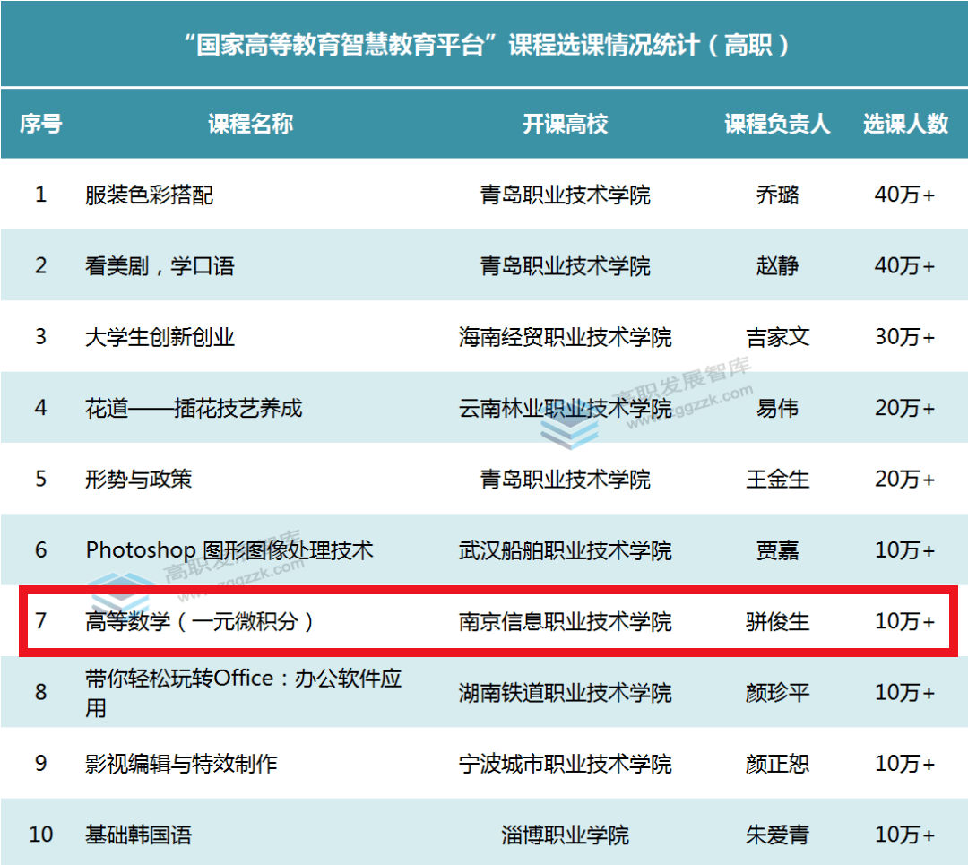Screen dimensions: 968x865
Task: Click the table title “国家高等教育智慧教育平台”课程选课情况统计（高职）
Action: [x=487, y=45]
